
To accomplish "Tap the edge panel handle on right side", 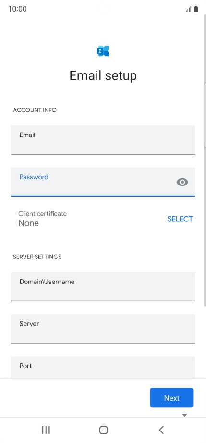I will 205,115.
